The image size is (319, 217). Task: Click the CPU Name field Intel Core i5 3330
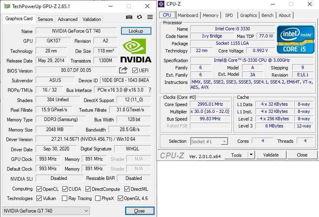[232, 29]
